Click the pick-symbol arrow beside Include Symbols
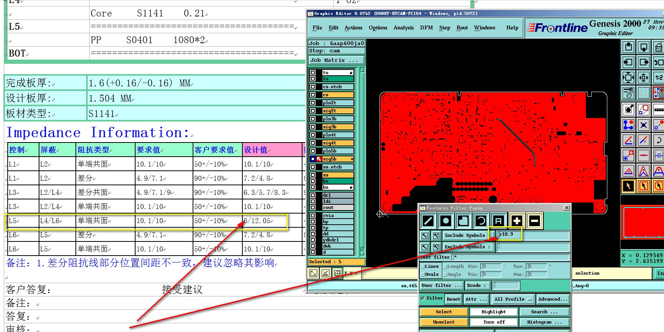664x332 pixels. pos(425,236)
